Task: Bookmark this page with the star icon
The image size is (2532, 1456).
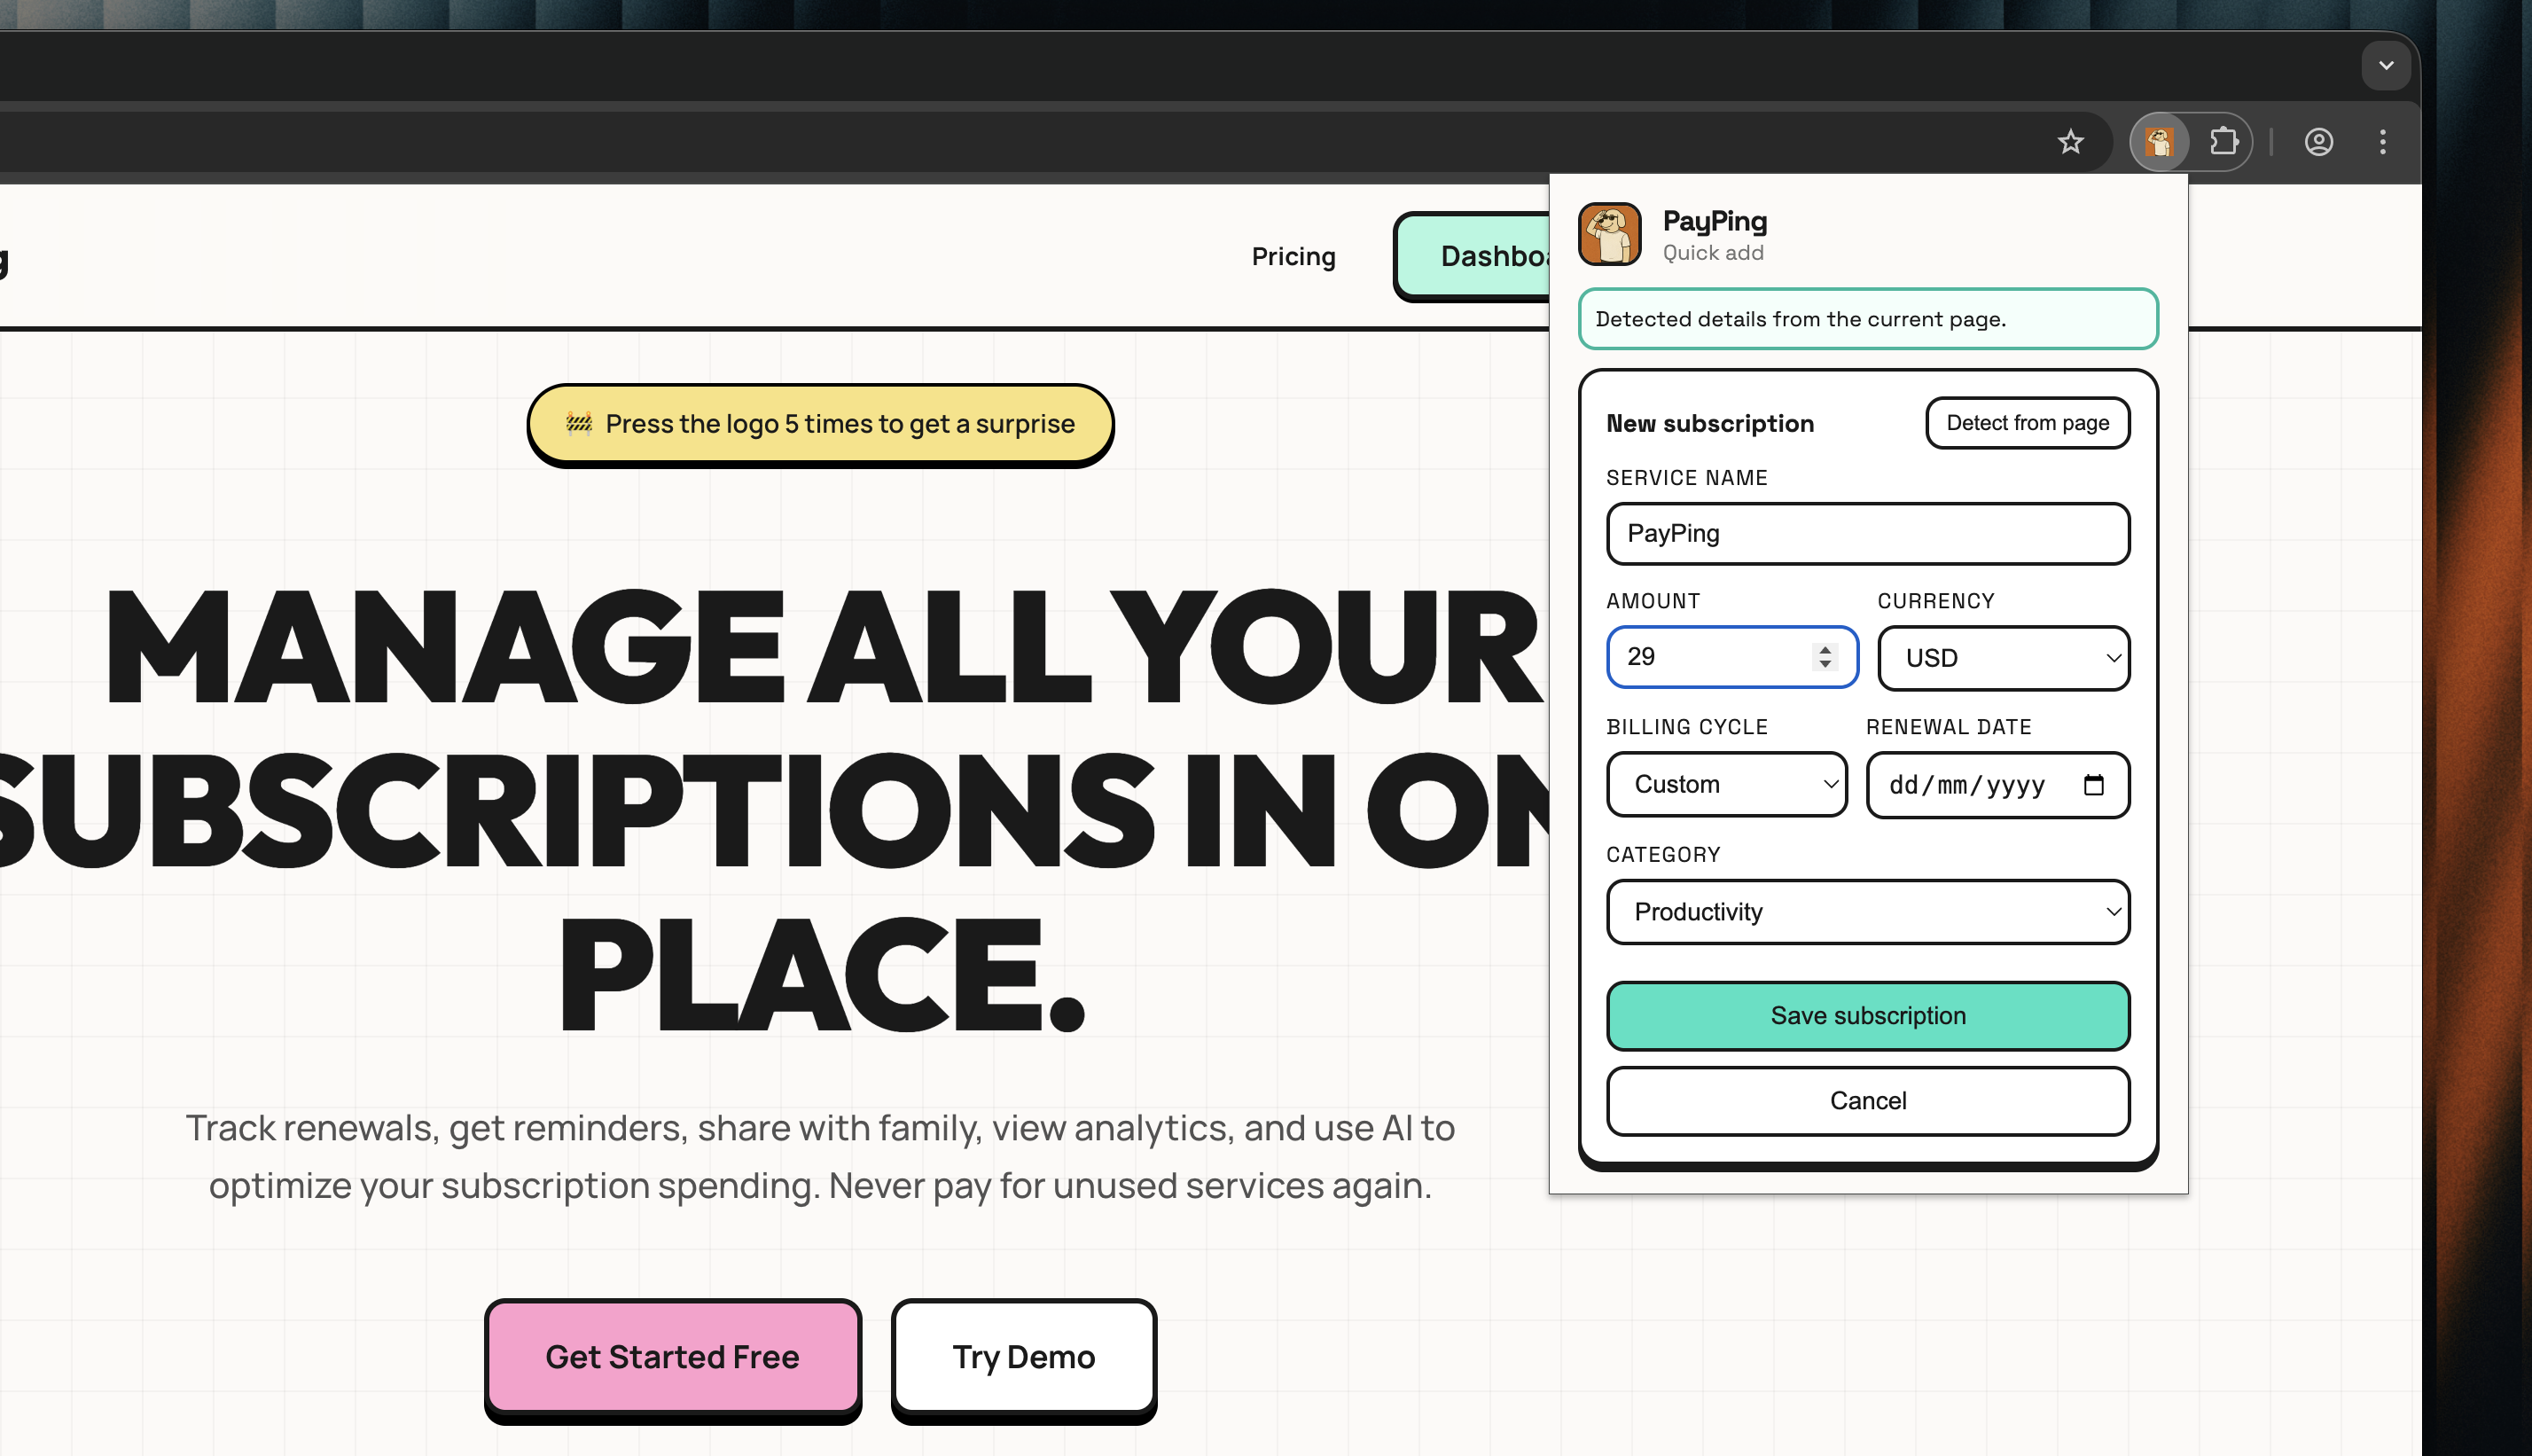Action: click(2070, 142)
